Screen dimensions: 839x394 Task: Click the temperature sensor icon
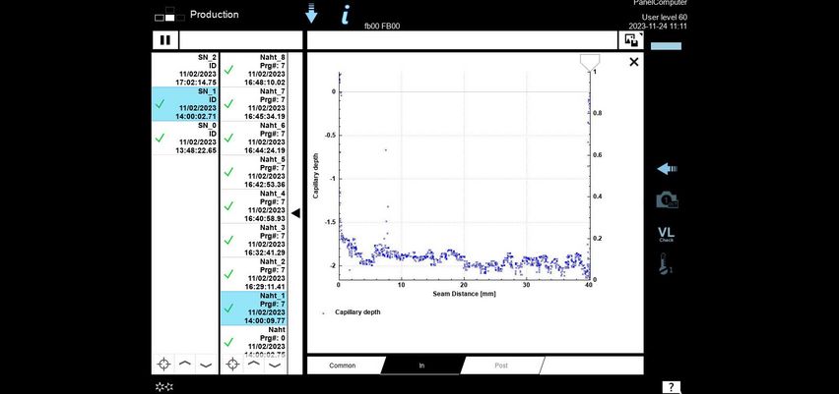click(667, 264)
